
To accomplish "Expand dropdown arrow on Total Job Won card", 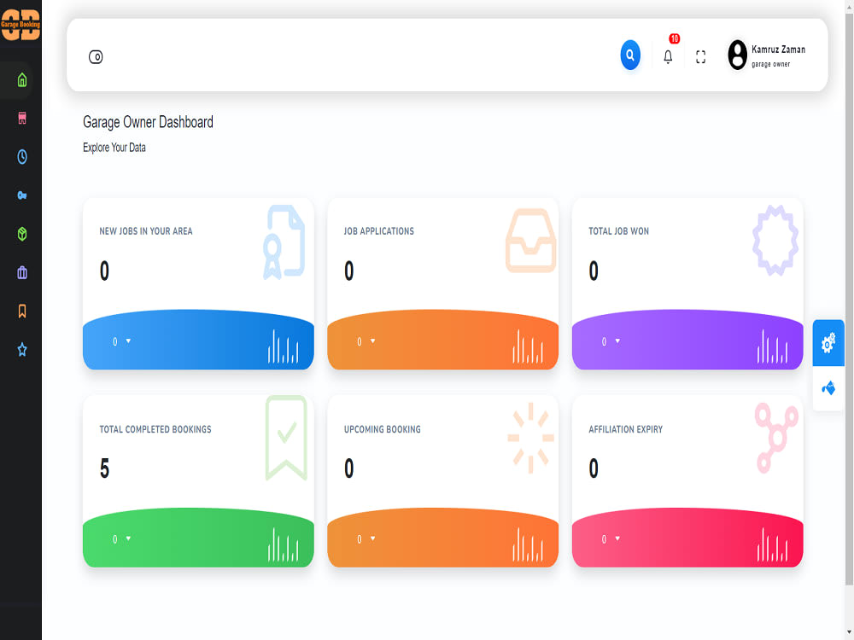I will tap(617, 341).
